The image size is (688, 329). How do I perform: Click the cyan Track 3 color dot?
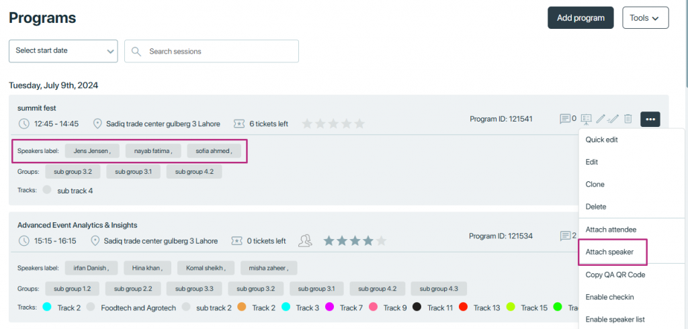pyautogui.click(x=286, y=307)
